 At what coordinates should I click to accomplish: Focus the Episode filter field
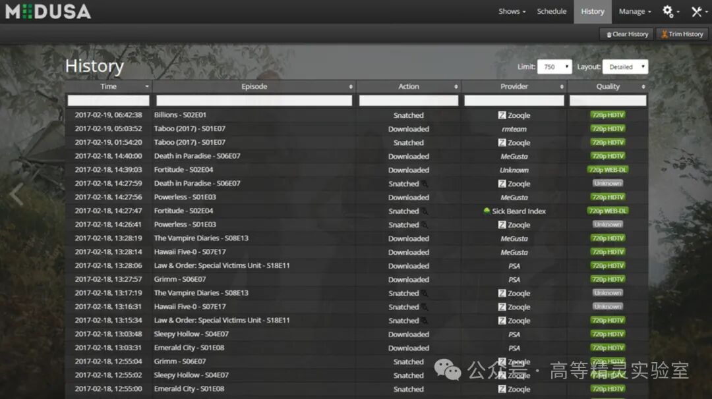pyautogui.click(x=254, y=100)
